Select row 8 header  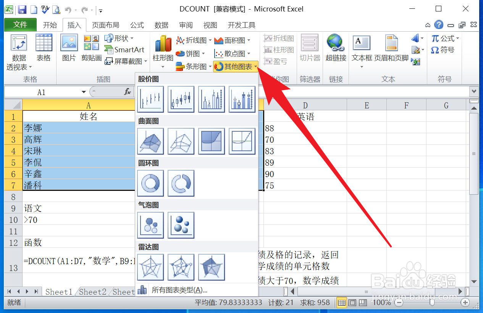pyautogui.click(x=13, y=197)
